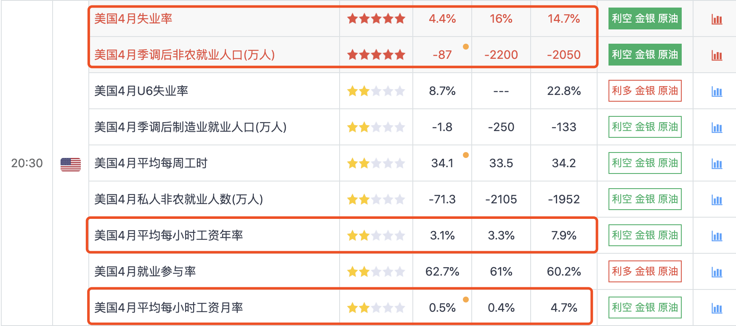Click 利多 金银 原油 tag for 就业参与率
The width and height of the screenshot is (736, 326).
click(645, 271)
